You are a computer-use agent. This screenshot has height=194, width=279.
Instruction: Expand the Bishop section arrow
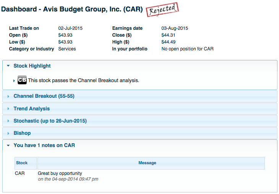pos(8,133)
